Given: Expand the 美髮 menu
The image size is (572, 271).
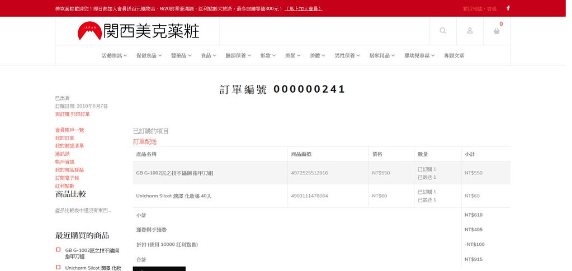Looking at the screenshot, I should pyautogui.click(x=293, y=55).
